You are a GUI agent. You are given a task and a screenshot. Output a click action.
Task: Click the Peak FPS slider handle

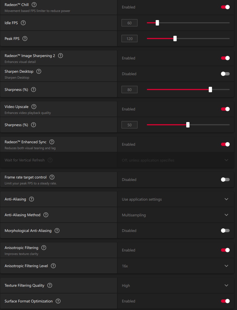click(x=175, y=39)
